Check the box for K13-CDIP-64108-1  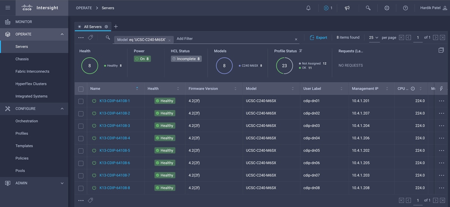coord(81,101)
